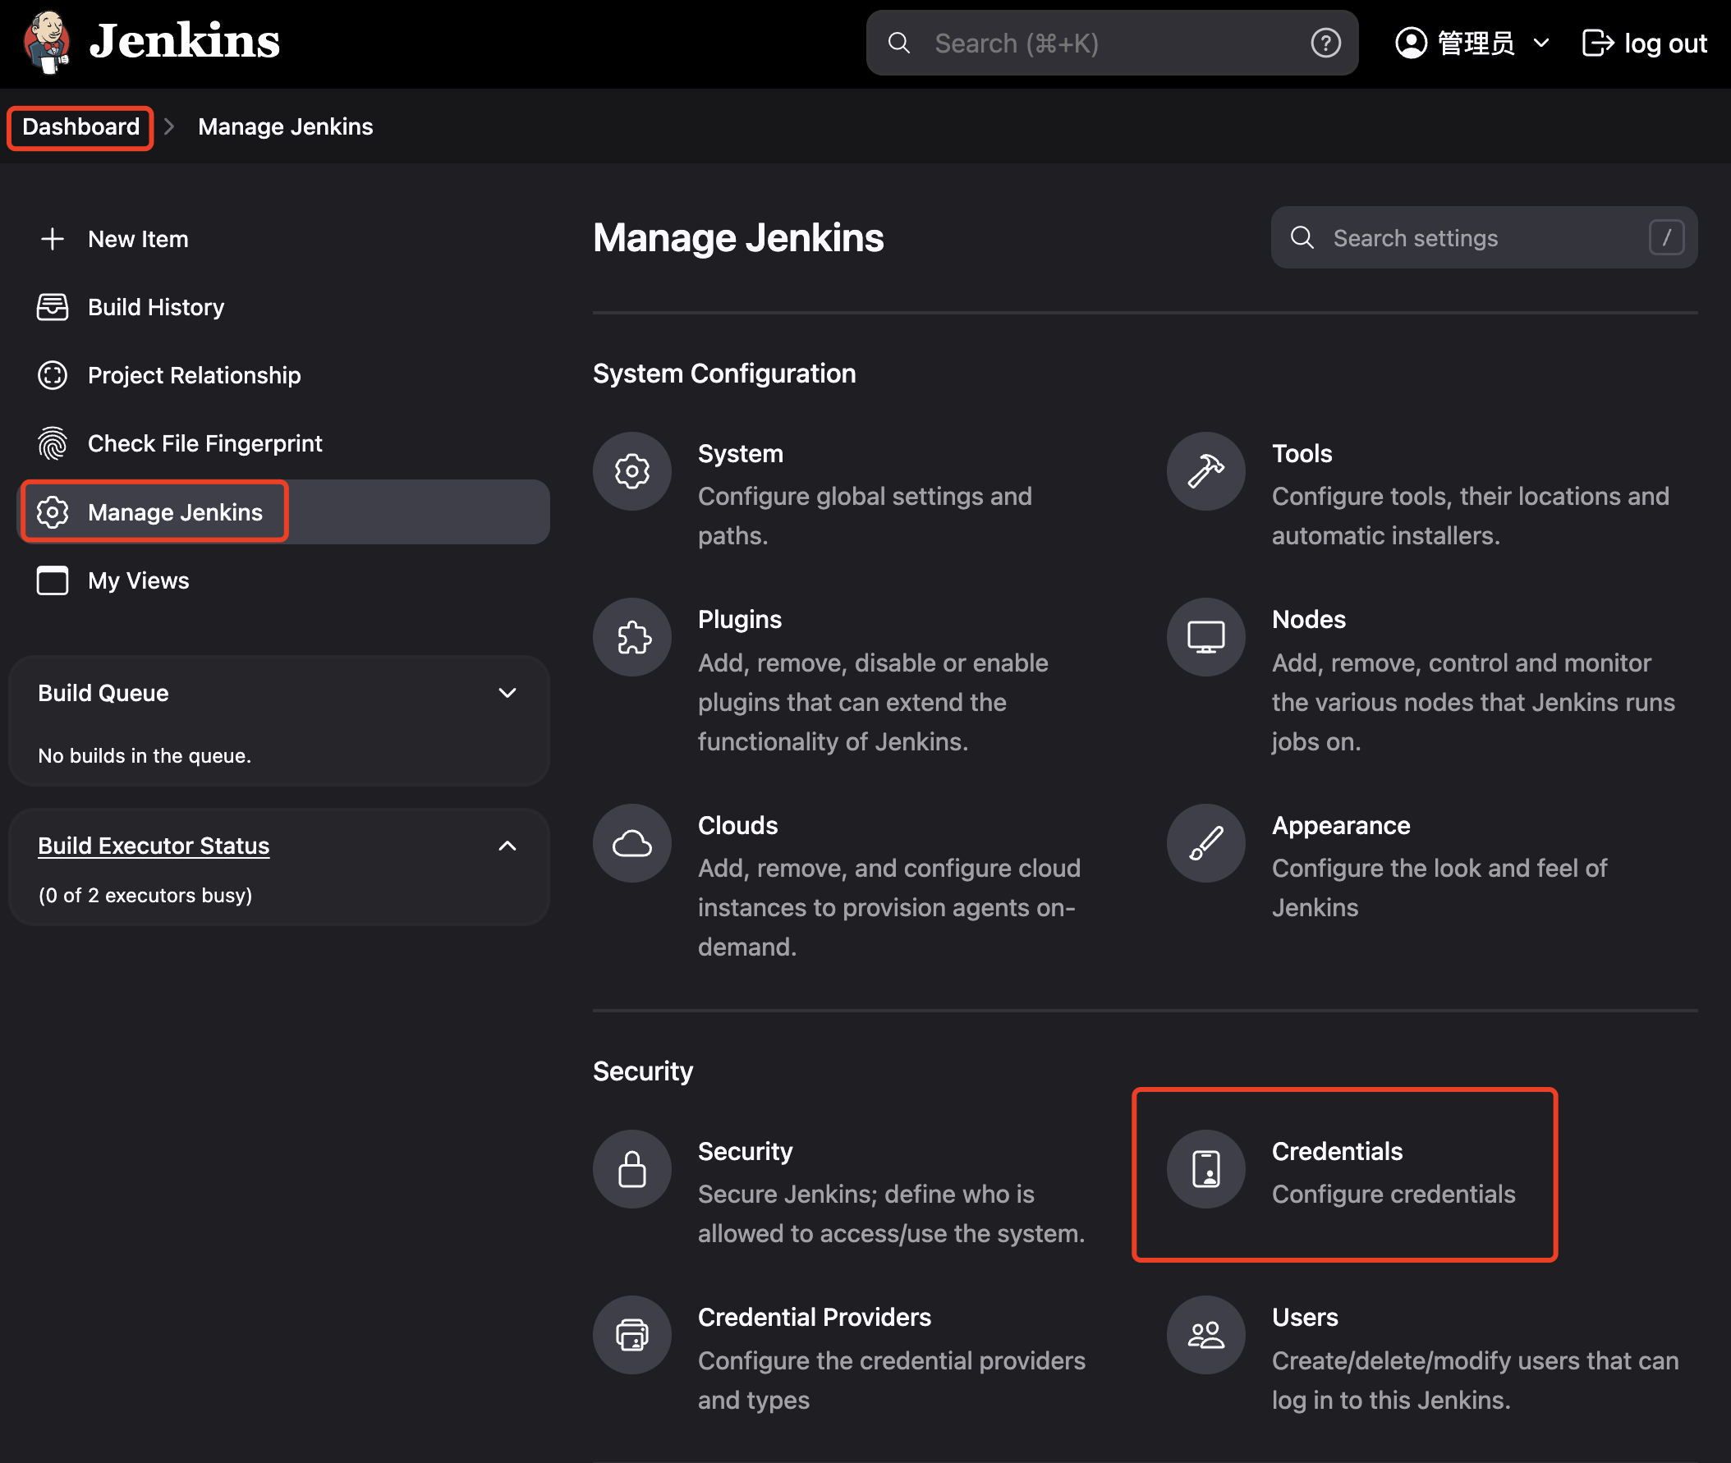The width and height of the screenshot is (1731, 1463).
Task: Collapse the Build Queue panel chevron
Action: click(x=507, y=693)
